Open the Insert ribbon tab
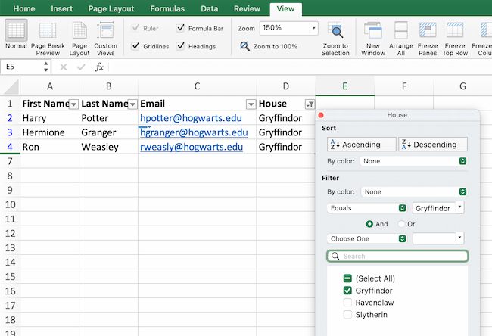Viewport: 492px width, 336px height. point(62,8)
